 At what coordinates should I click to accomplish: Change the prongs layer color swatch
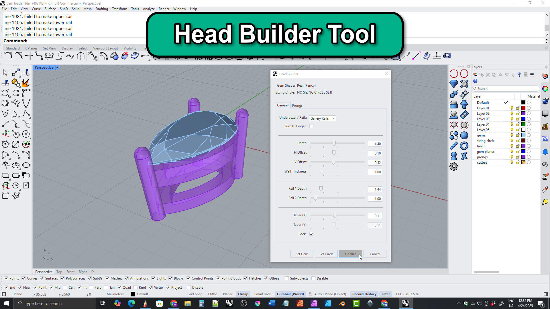click(x=523, y=157)
